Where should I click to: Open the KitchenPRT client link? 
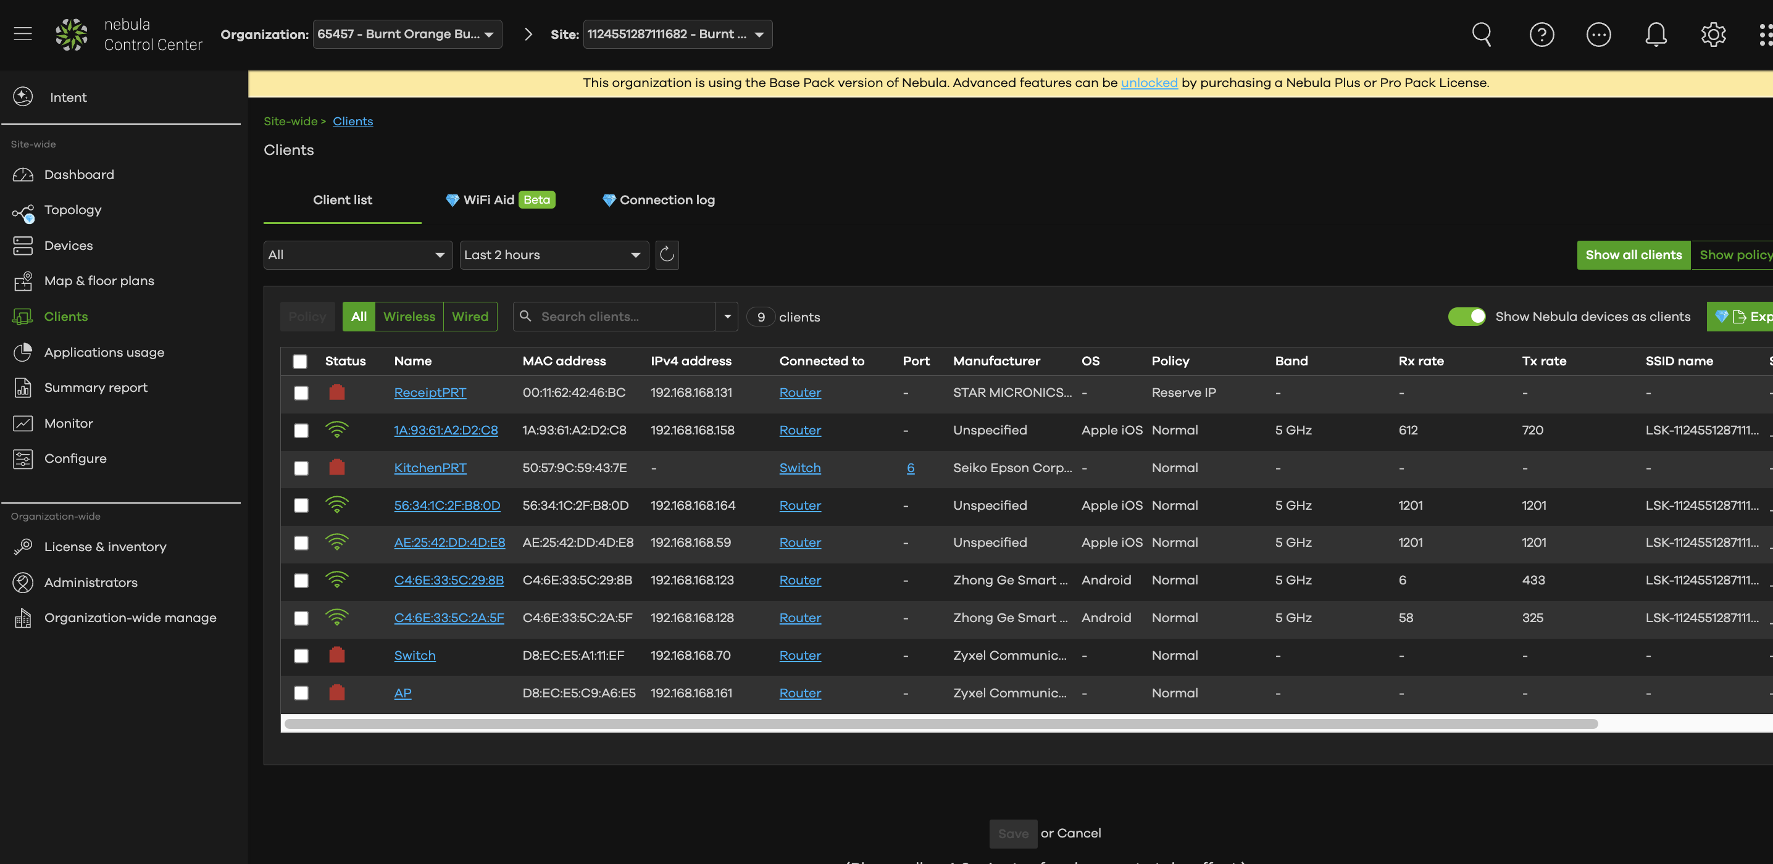[430, 468]
